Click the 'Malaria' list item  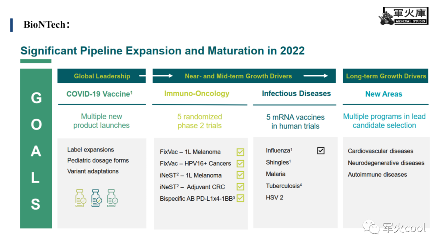275,174
